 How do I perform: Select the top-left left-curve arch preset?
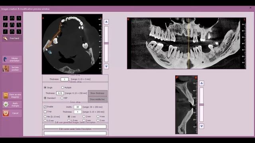point(5,18)
